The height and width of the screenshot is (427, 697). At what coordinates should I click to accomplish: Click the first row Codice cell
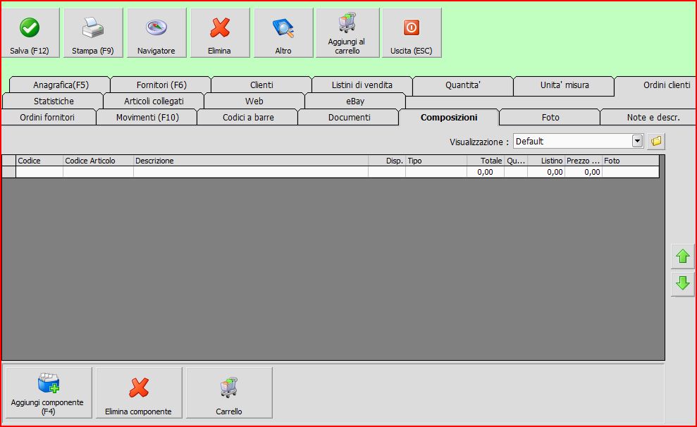[39, 172]
